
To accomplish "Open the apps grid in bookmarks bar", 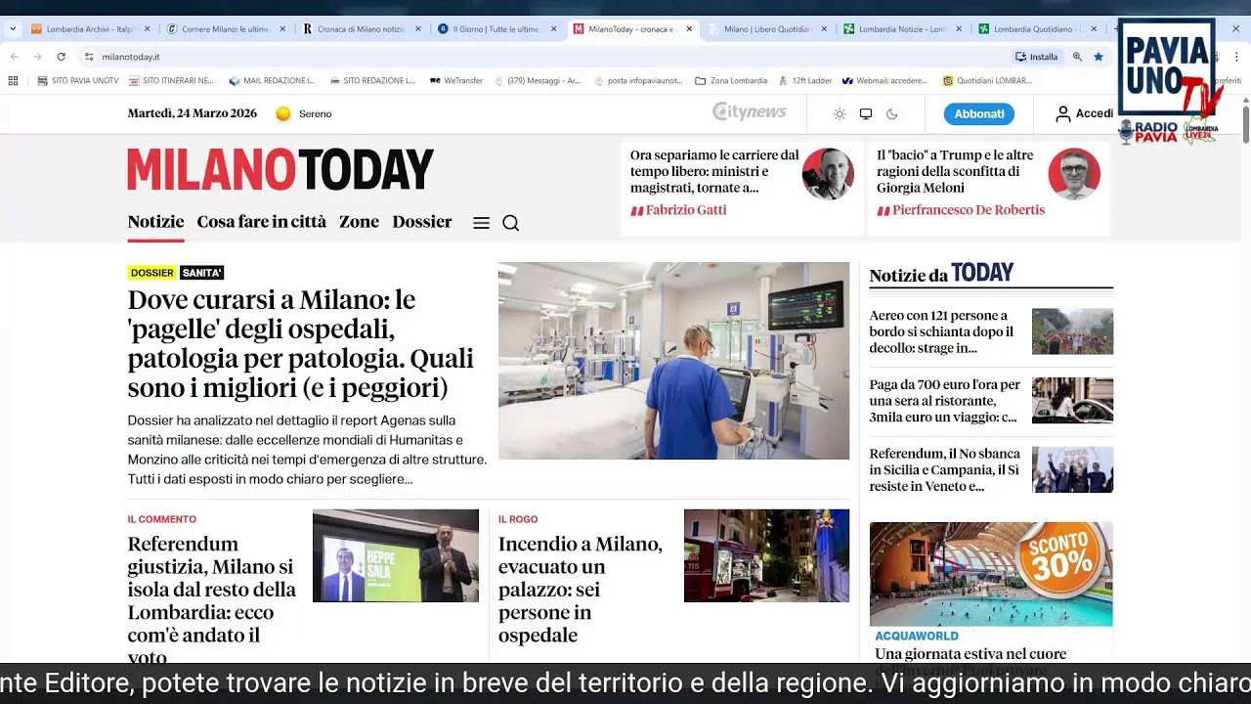I will coord(13,80).
